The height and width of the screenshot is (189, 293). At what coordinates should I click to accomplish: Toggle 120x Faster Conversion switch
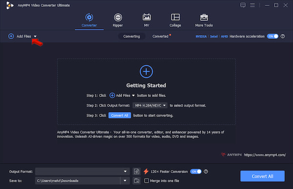click(196, 171)
